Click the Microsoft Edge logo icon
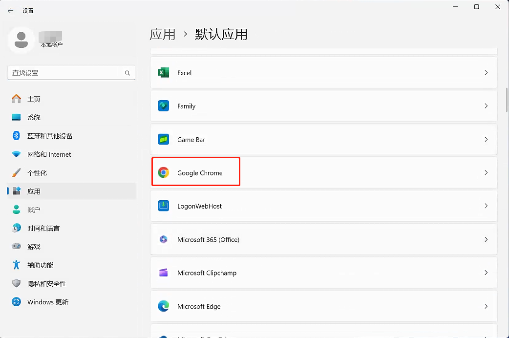The width and height of the screenshot is (509, 338). coord(163,306)
